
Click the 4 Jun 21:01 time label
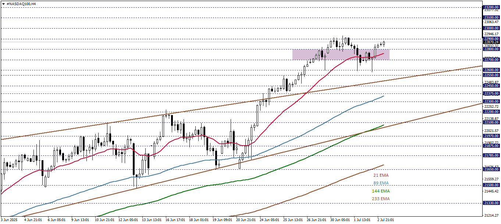coord(33,220)
